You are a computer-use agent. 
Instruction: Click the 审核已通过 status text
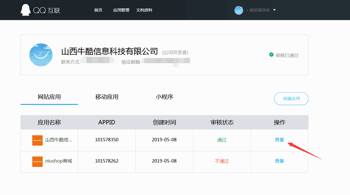287,55
